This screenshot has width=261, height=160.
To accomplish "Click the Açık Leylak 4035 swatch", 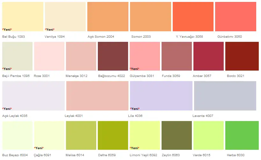I will pos(33,96).
